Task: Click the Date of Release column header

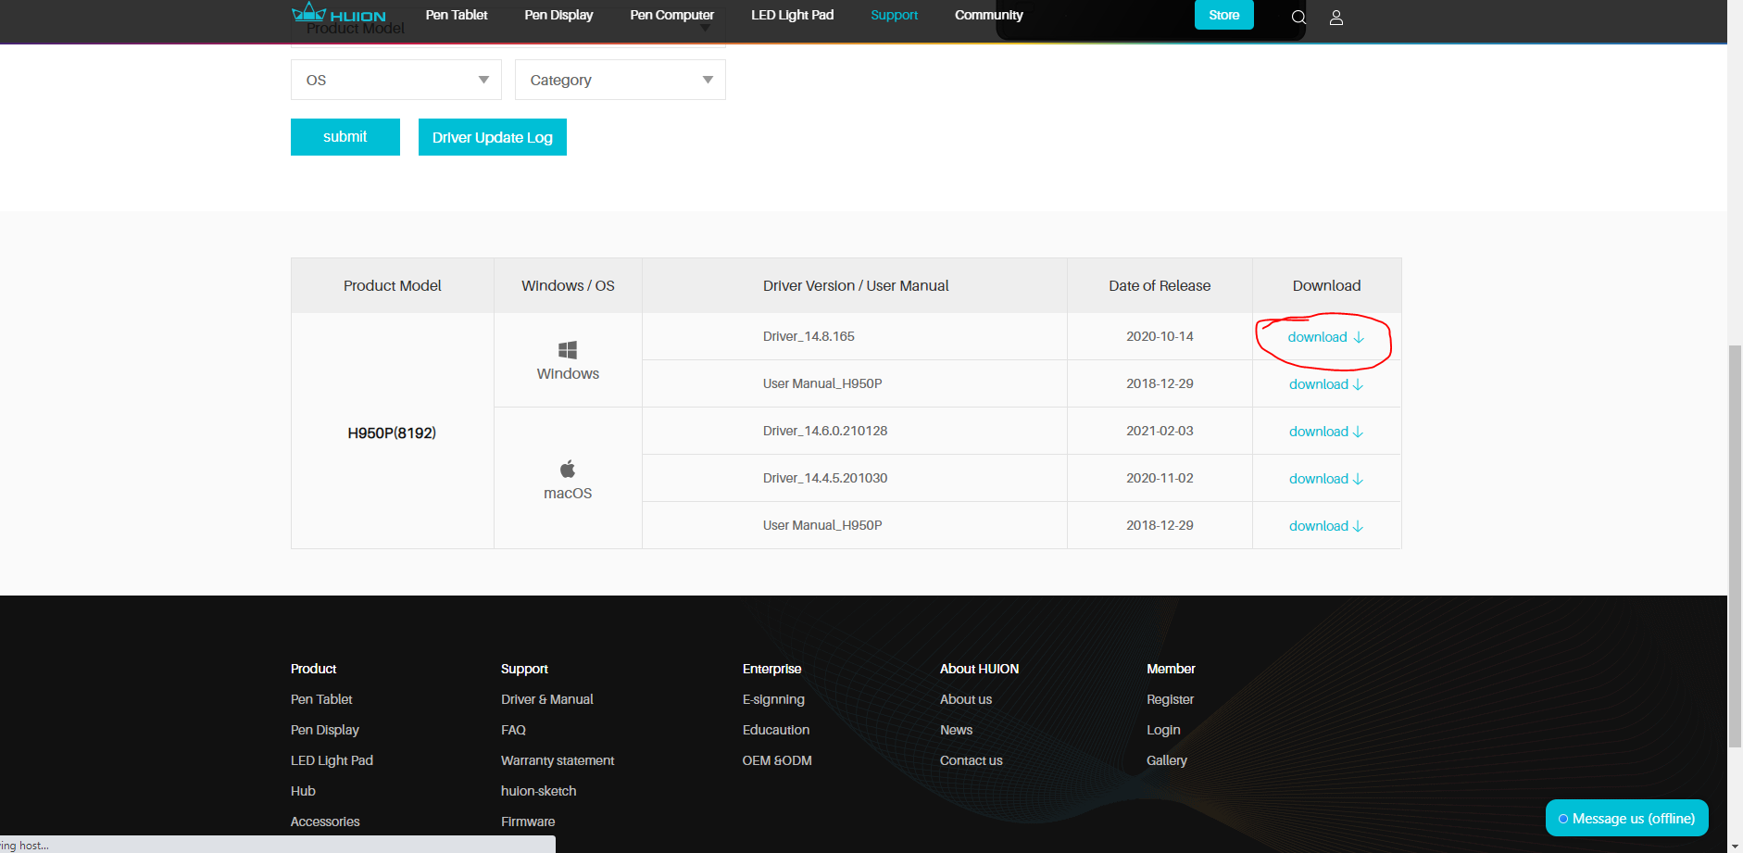Action: pos(1160,285)
